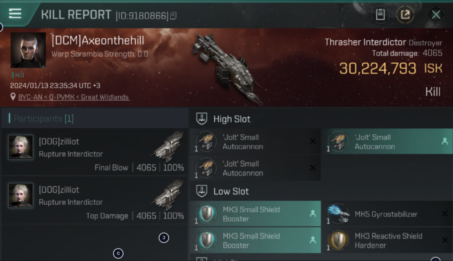Tap X marker on MK5 Gyrostabilizer

click(445, 214)
